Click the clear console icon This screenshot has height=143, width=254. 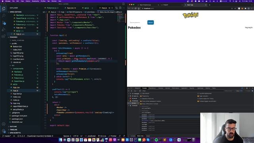coord(131,91)
